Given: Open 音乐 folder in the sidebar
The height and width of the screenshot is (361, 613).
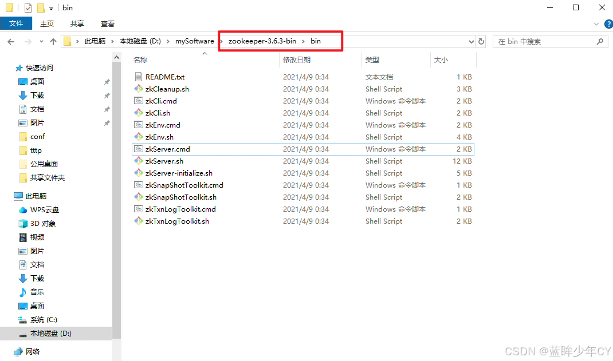Looking at the screenshot, I should tap(32, 292).
